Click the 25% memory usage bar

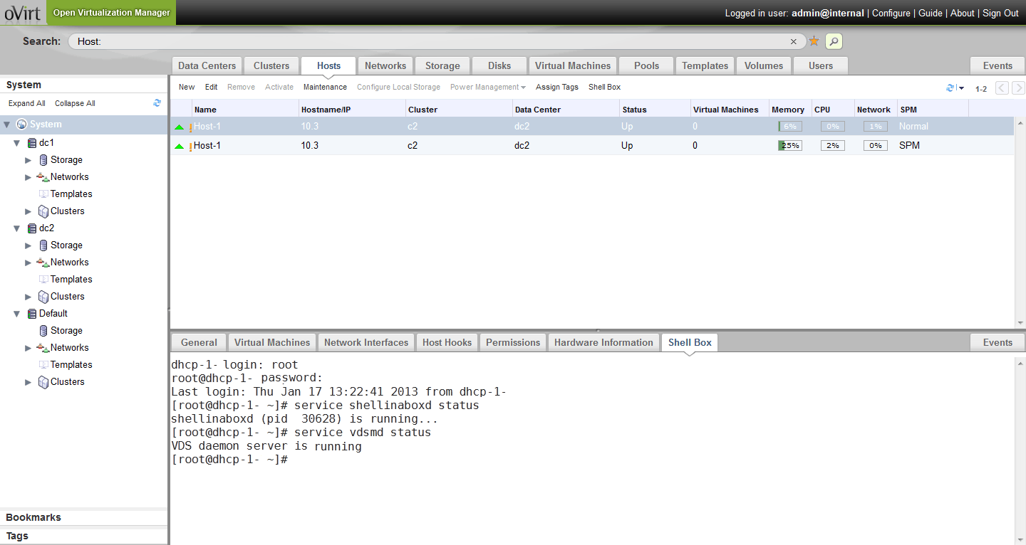pos(789,146)
